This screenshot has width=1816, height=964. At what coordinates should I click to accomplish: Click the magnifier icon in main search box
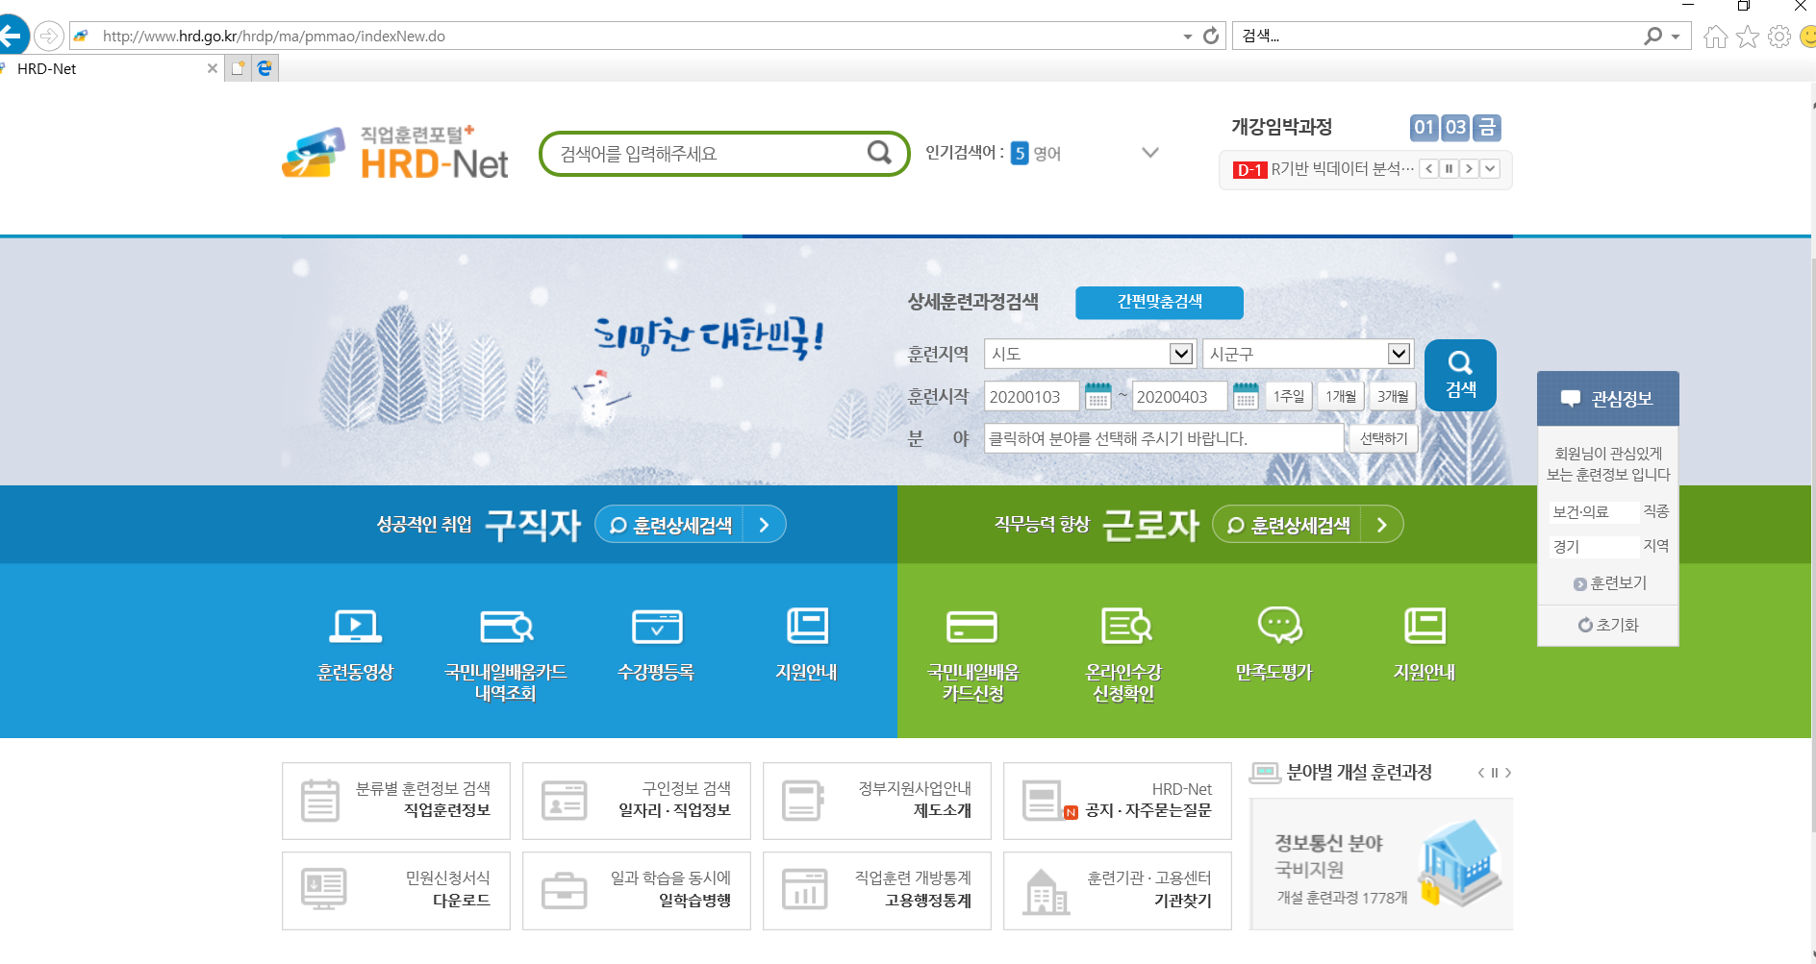pyautogui.click(x=878, y=153)
